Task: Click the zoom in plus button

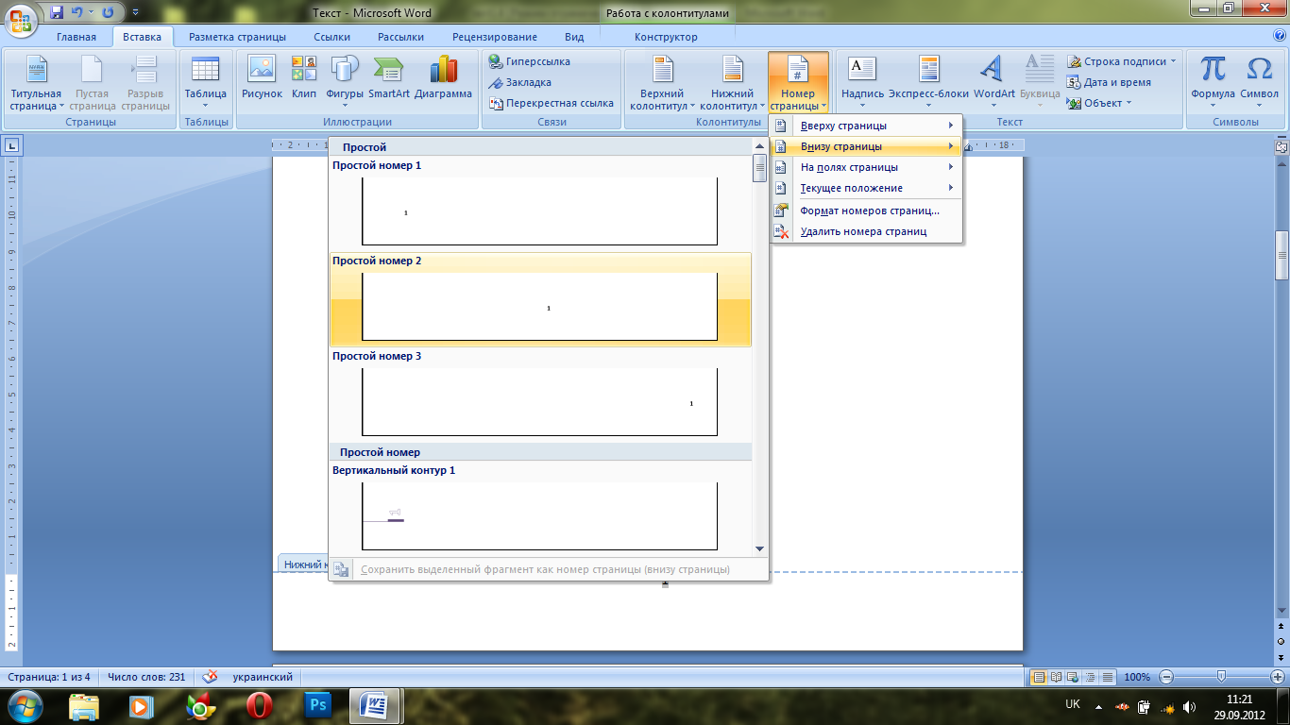Action: (x=1277, y=677)
